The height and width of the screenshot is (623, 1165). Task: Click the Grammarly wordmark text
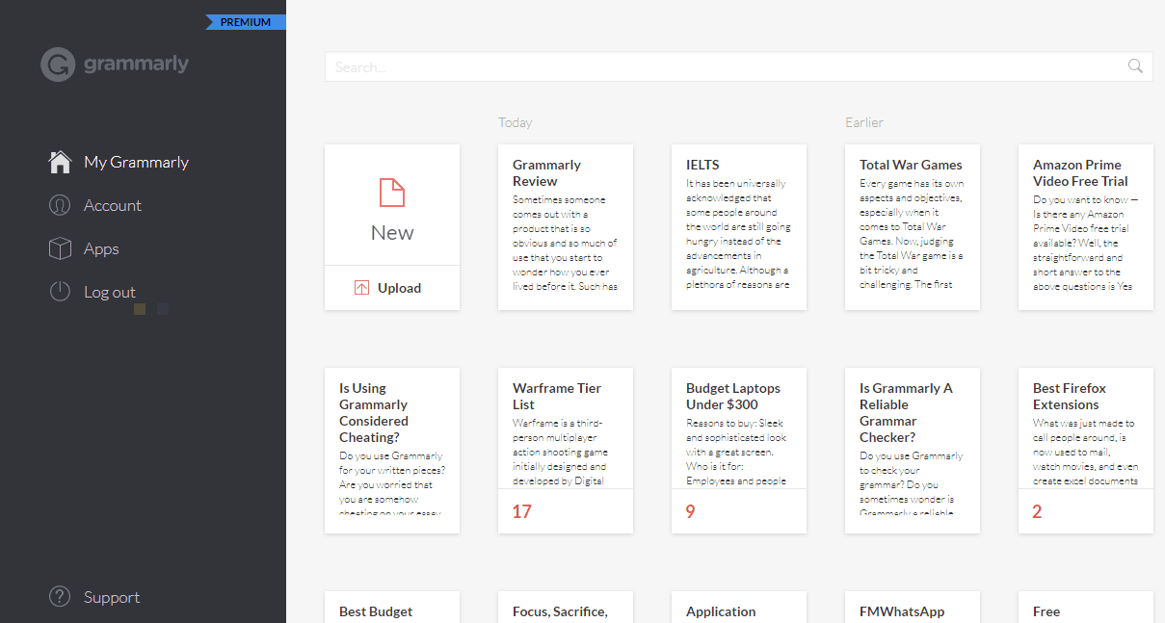(x=136, y=65)
